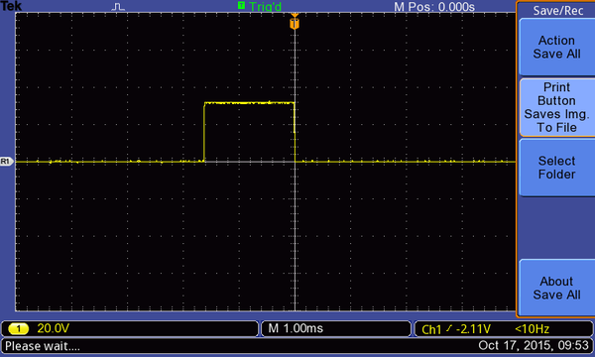Open the Select Folder option
Screen dimensions: 595x357
pos(556,168)
